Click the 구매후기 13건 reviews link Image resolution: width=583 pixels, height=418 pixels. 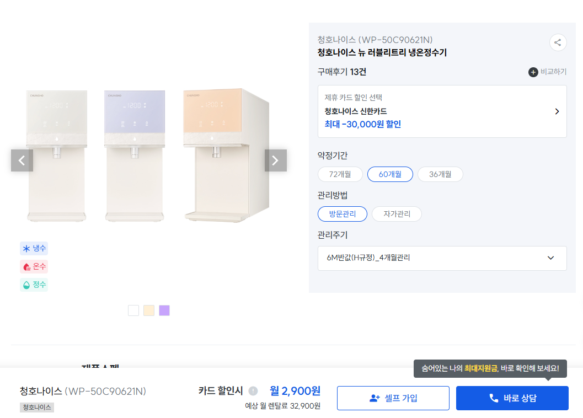(342, 72)
